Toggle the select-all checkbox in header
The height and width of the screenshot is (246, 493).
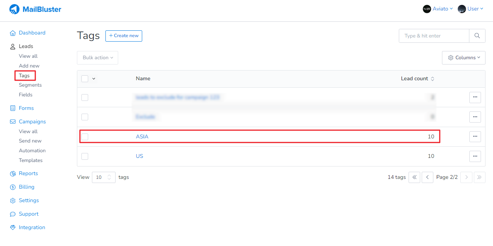85,79
